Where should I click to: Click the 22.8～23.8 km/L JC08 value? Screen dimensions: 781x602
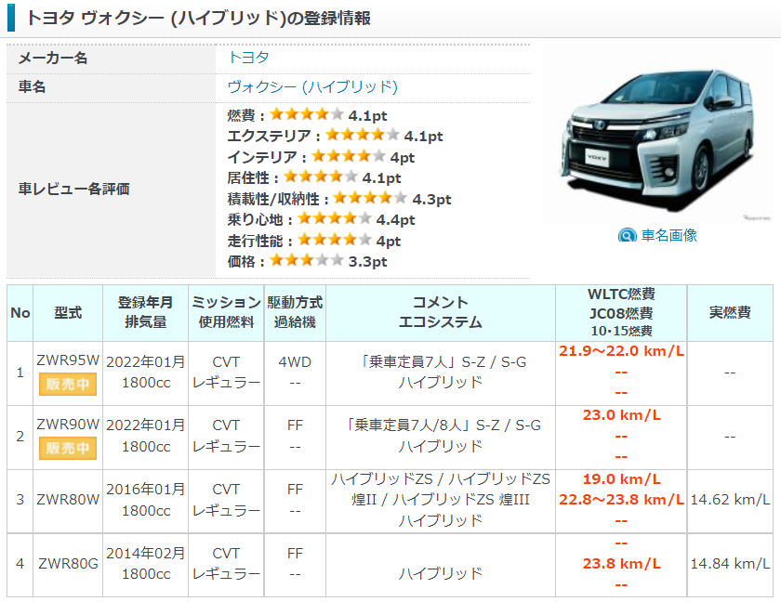tap(621, 500)
